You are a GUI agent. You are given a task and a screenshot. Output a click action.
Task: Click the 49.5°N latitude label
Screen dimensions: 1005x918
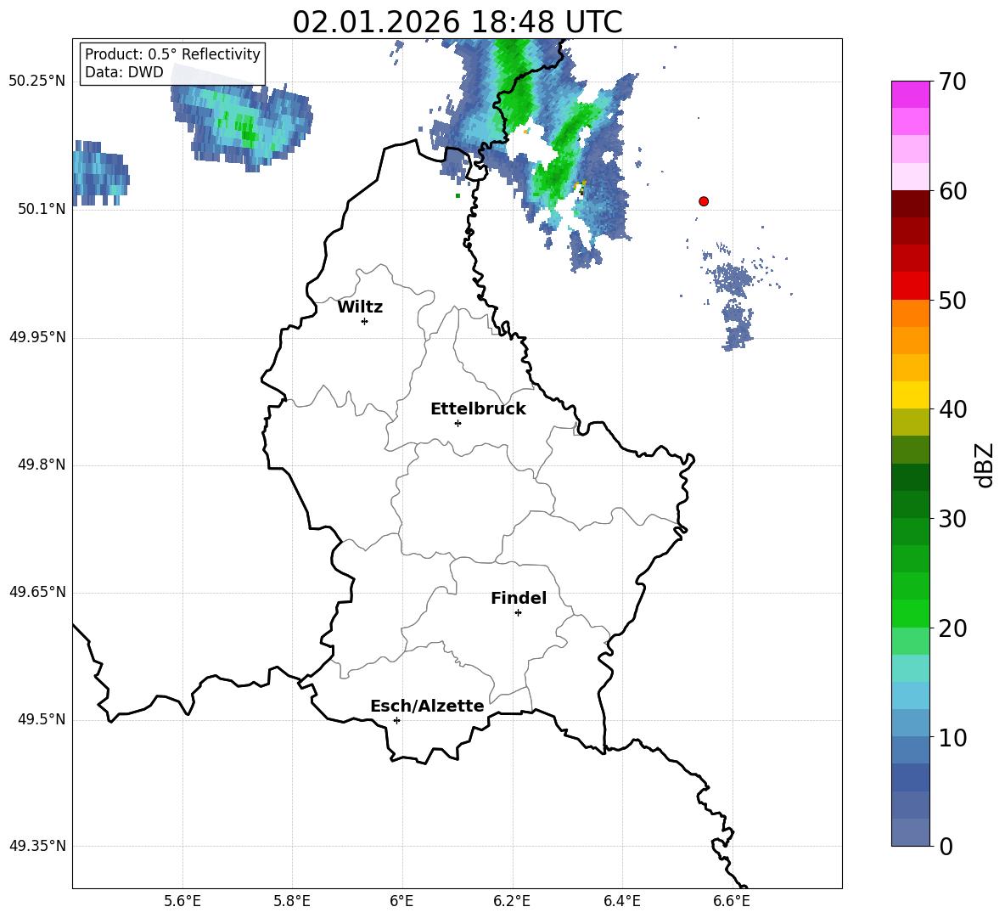click(x=42, y=719)
